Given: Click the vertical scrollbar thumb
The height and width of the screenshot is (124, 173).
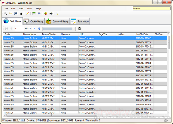Looking at the screenshot, I should [x=168, y=42].
